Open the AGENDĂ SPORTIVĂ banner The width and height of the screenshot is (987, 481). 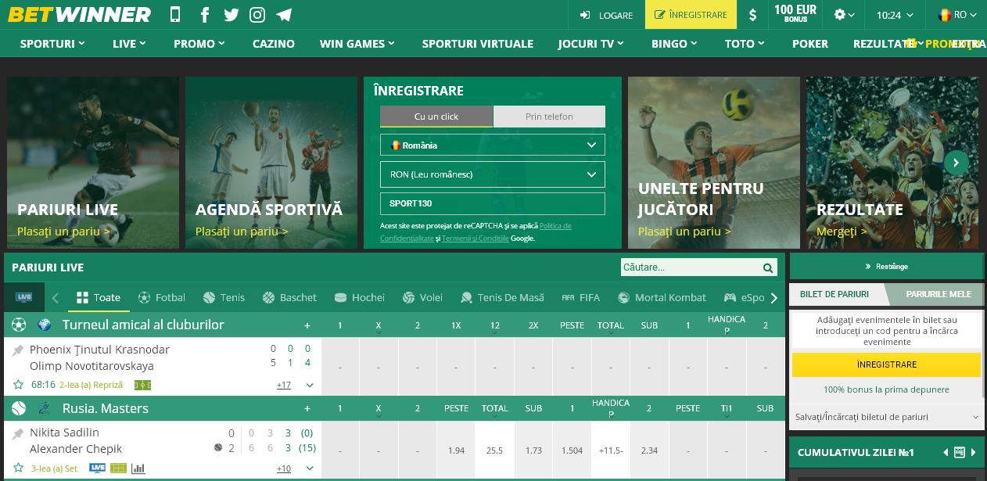(271, 163)
